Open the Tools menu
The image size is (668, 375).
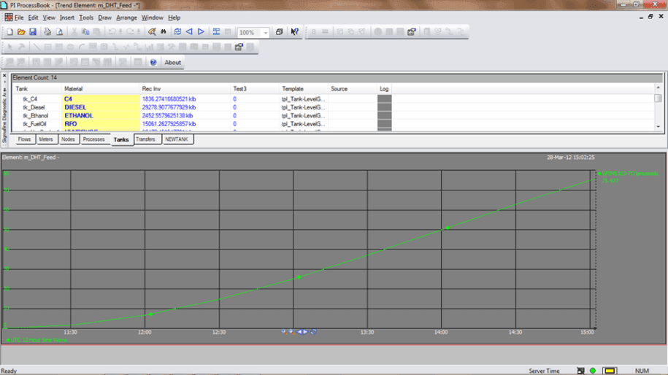point(86,18)
